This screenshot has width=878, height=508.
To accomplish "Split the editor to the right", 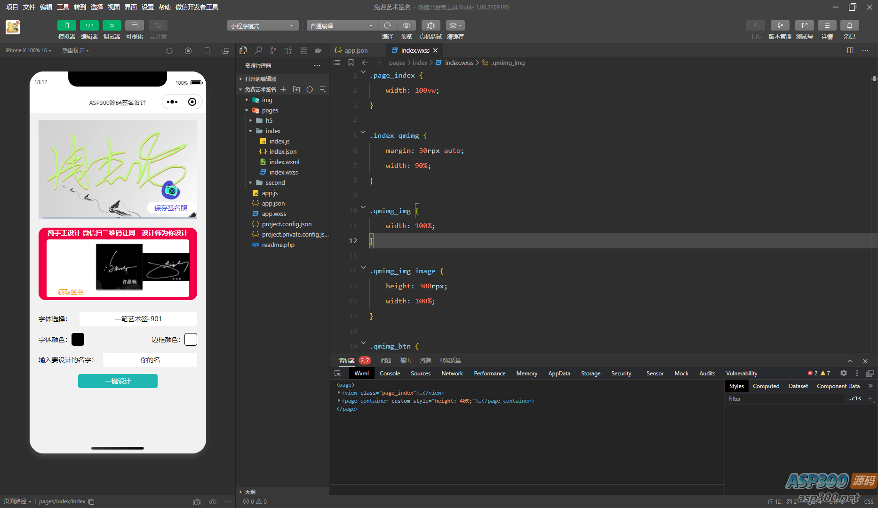I will tap(850, 50).
